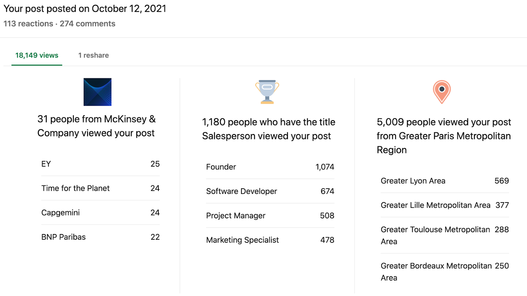527x296 pixels.
Task: Click the trophy job title icon
Action: click(x=267, y=92)
